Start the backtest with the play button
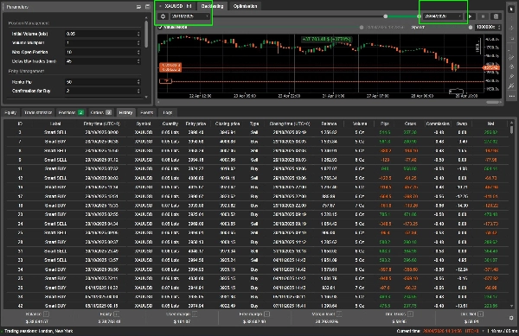Image resolution: width=519 pixels, height=336 pixels. tap(471, 16)
